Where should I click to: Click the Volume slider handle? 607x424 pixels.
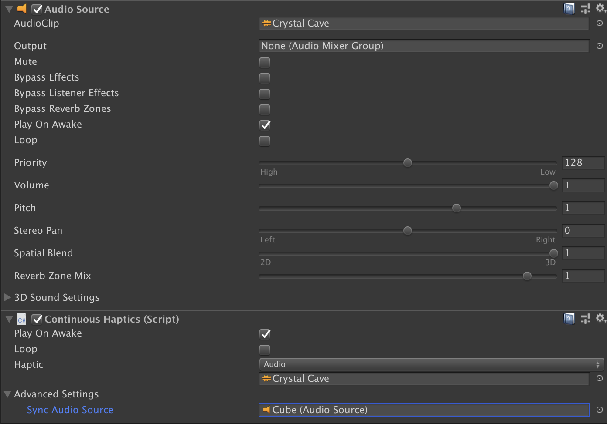coord(553,185)
